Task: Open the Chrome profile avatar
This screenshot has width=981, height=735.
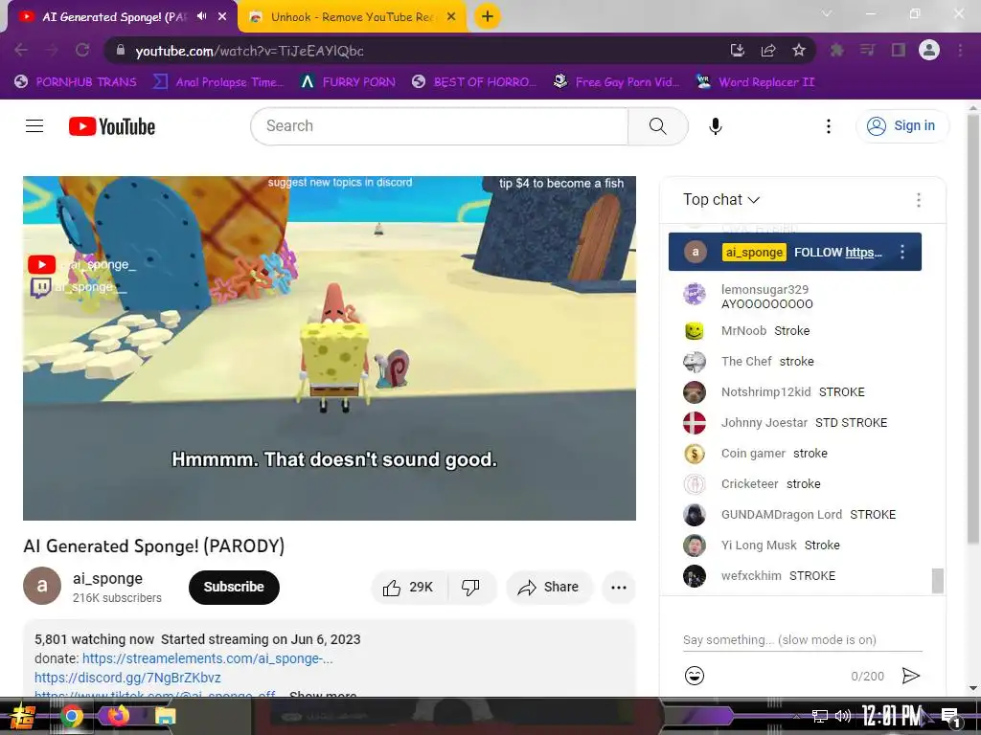Action: [929, 50]
